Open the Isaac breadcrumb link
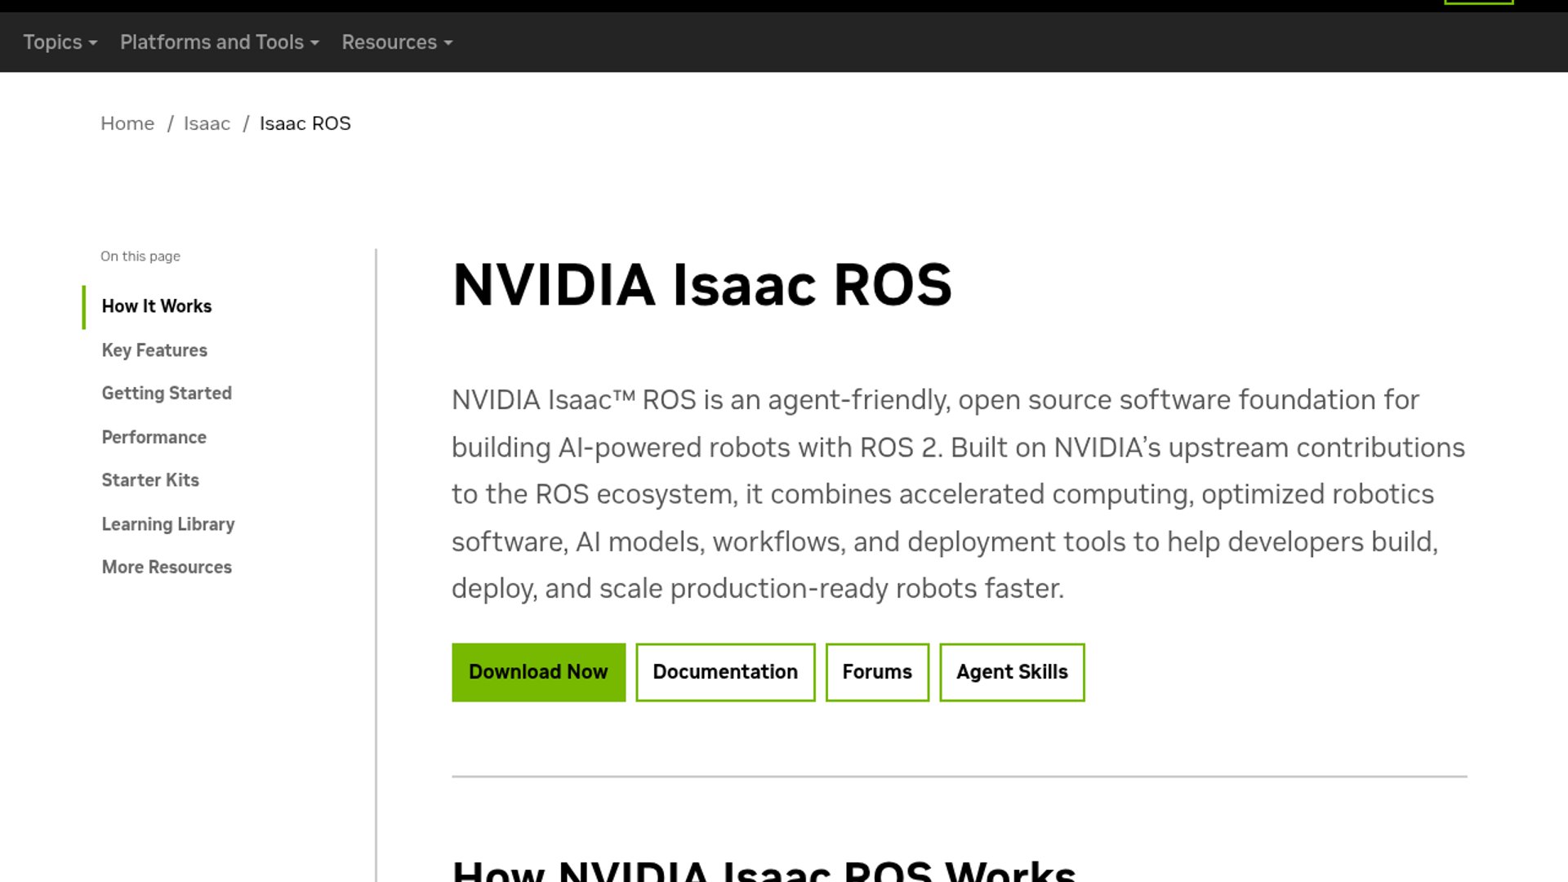Viewport: 1568px width, 882px height. tap(207, 123)
